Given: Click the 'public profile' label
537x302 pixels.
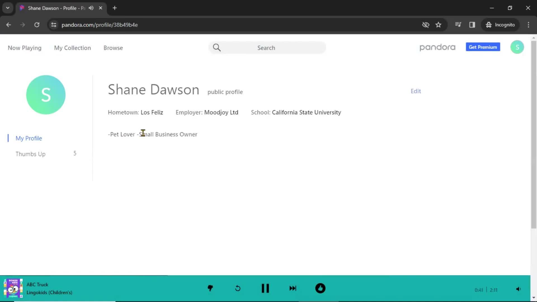Looking at the screenshot, I should coord(225,92).
